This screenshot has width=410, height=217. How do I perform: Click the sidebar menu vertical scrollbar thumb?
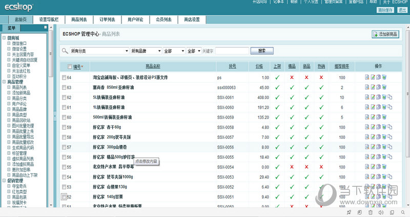(51, 54)
